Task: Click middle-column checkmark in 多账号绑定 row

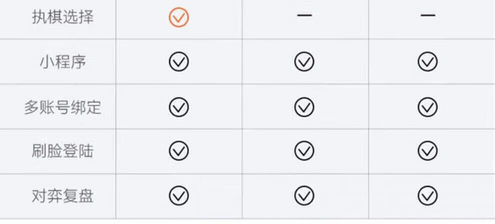Action: point(304,107)
